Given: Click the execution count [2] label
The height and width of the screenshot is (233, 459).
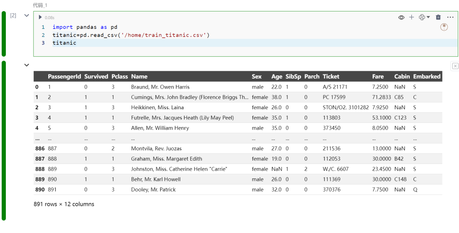Looking at the screenshot, I should click(x=13, y=16).
